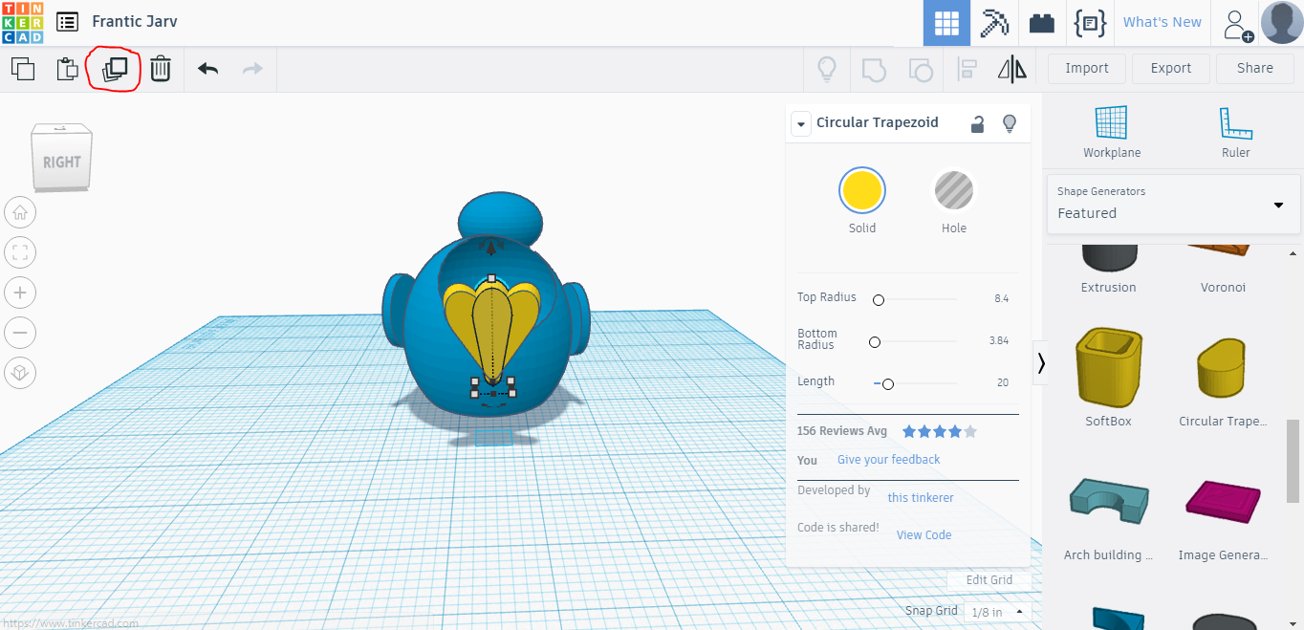Click the Zoom out minus button
The image size is (1304, 630).
pyautogui.click(x=20, y=333)
